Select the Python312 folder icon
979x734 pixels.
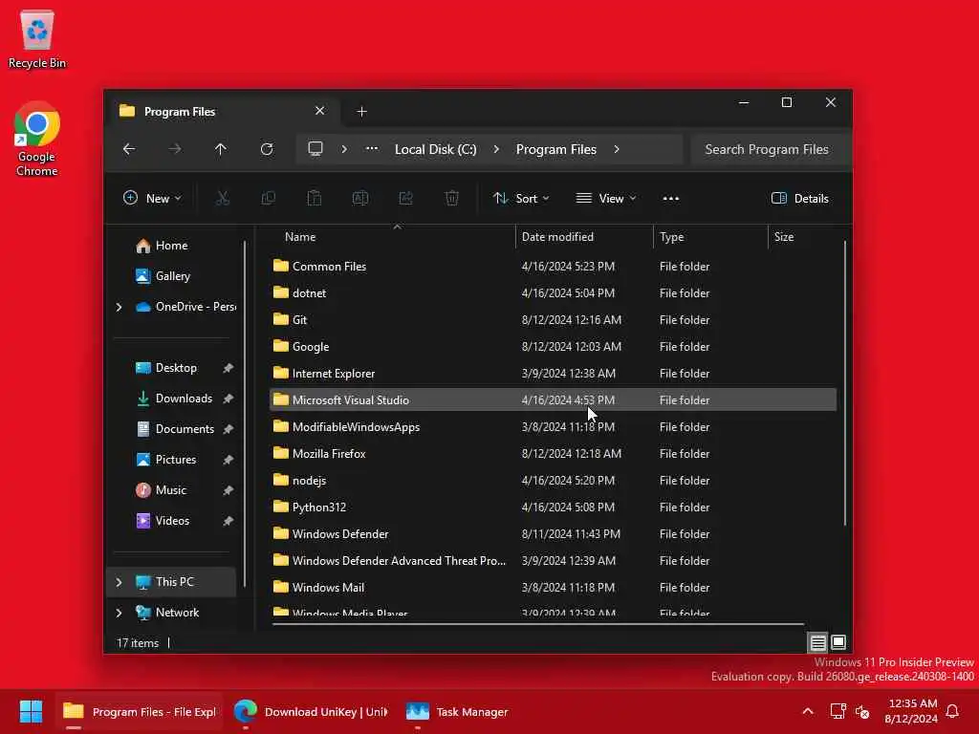281,507
